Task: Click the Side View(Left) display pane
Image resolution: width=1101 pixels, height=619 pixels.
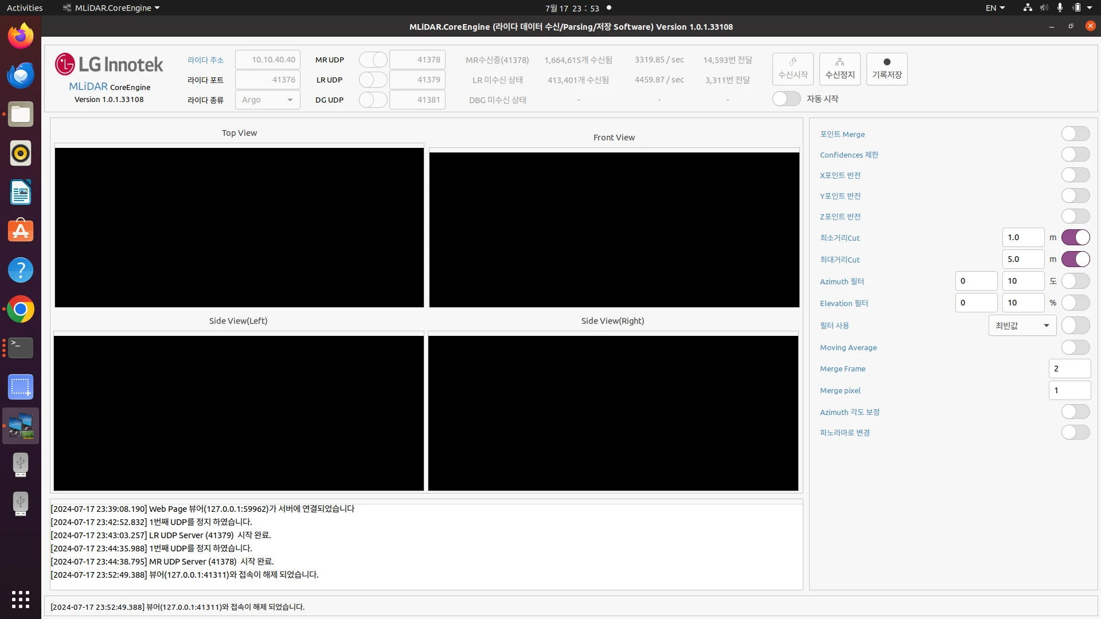Action: (x=239, y=413)
